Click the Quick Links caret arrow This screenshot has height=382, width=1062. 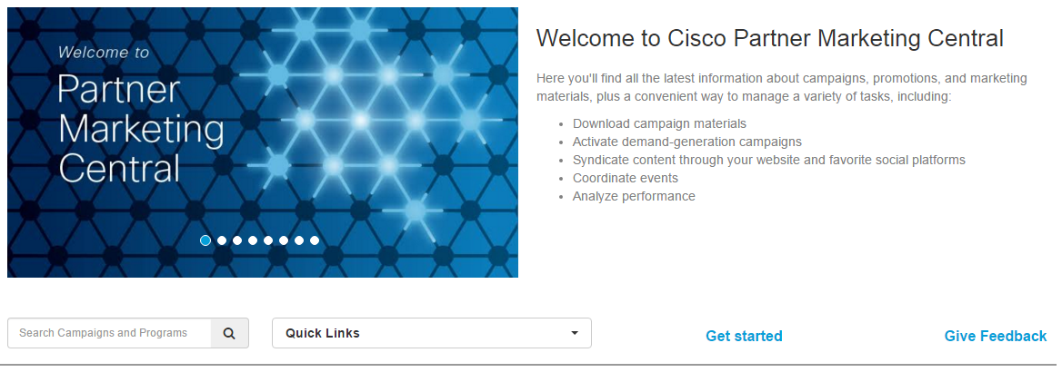[x=574, y=333]
